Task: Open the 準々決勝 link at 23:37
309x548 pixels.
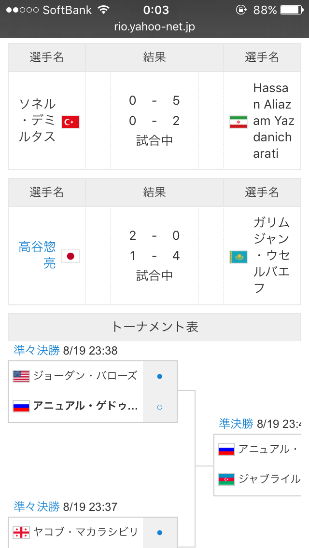Action: coord(37,506)
